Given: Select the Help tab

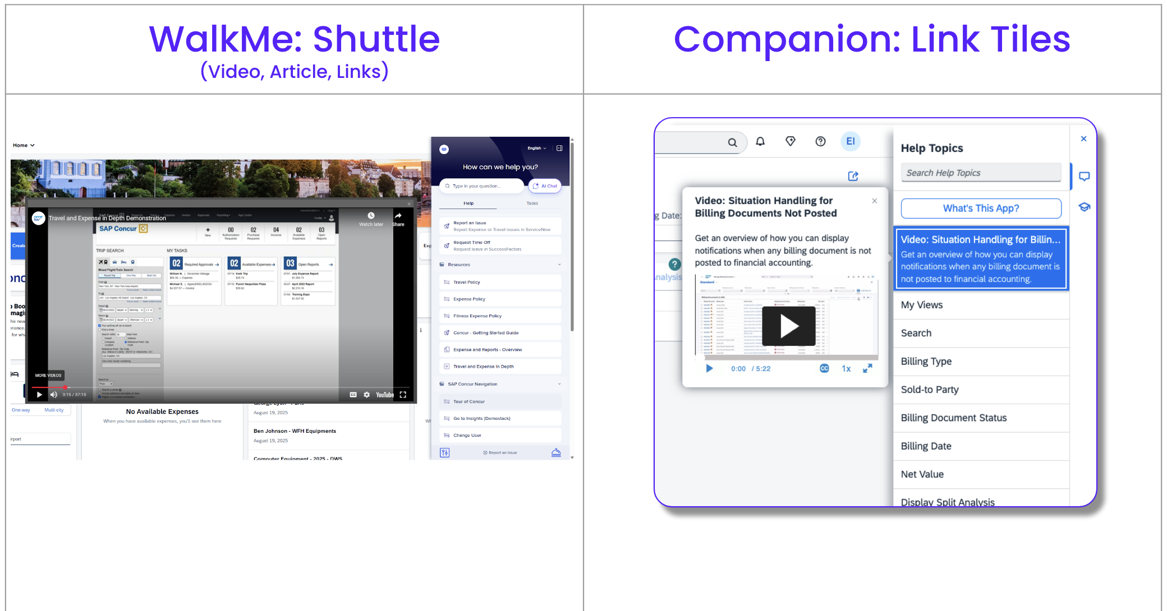Looking at the screenshot, I should click(x=468, y=203).
